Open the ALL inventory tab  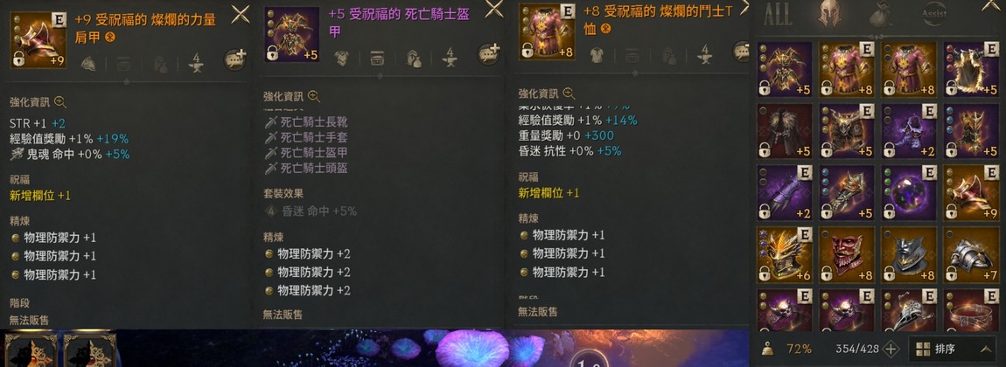[x=778, y=15]
